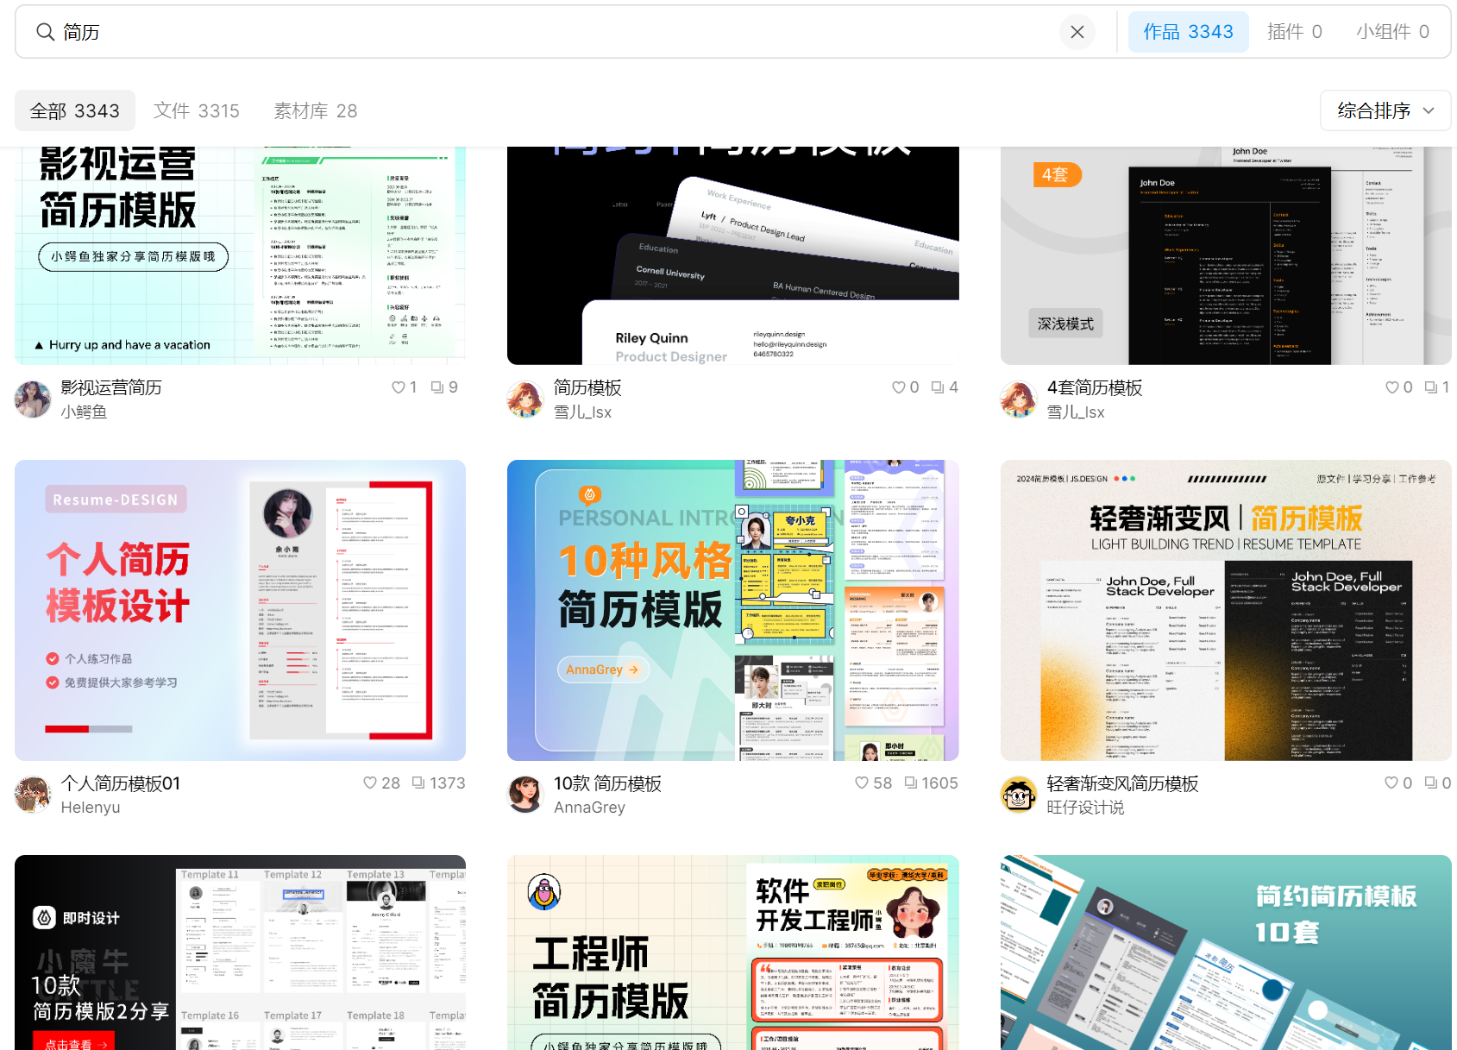Screen dimensions: 1457x1050
Task: Like the 10款 简历模板 work
Action: point(862,783)
